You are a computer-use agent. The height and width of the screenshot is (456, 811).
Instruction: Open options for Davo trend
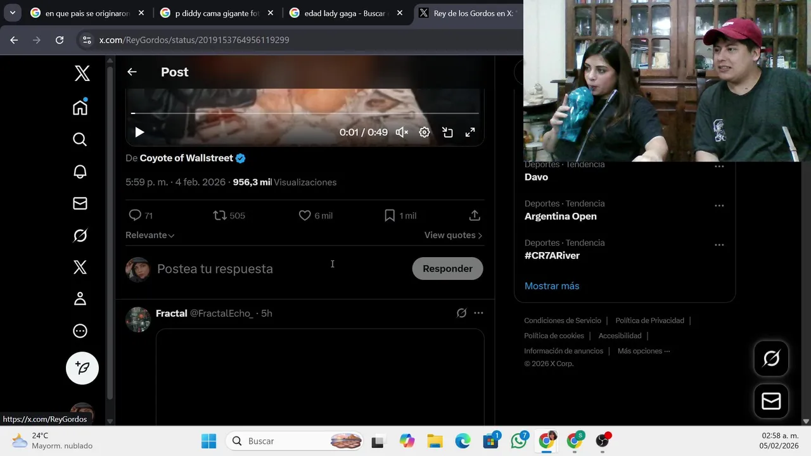pos(719,167)
